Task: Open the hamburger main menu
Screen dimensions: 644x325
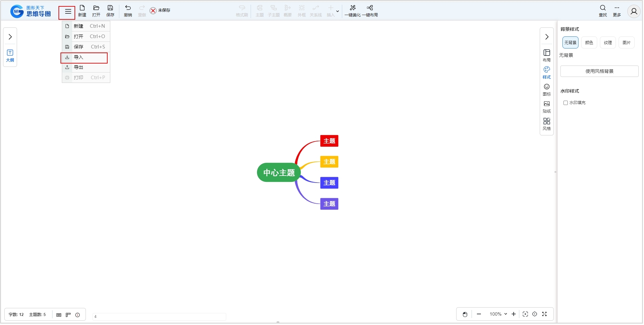Action: [68, 12]
